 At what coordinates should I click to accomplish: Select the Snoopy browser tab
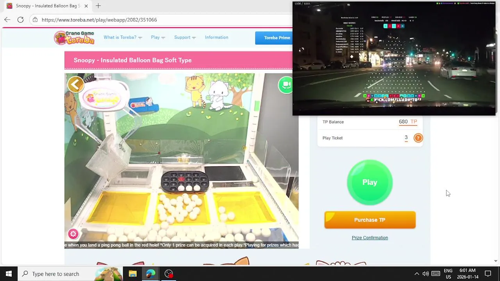(47, 6)
